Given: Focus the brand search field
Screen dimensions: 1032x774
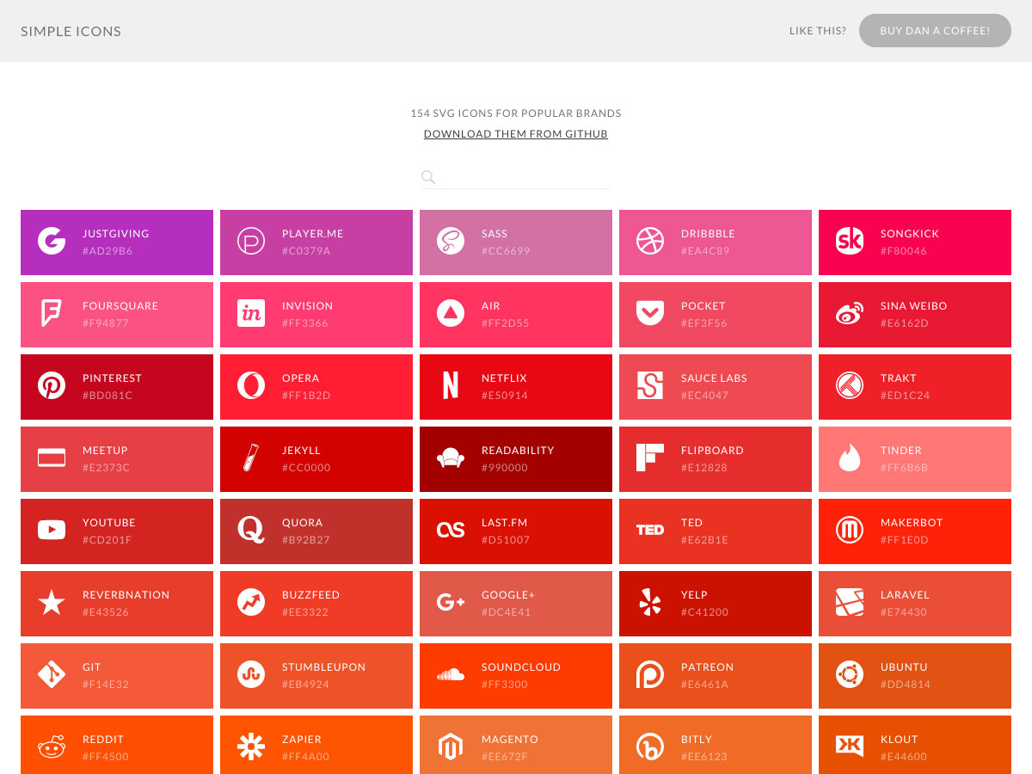Looking at the screenshot, I should tap(516, 177).
